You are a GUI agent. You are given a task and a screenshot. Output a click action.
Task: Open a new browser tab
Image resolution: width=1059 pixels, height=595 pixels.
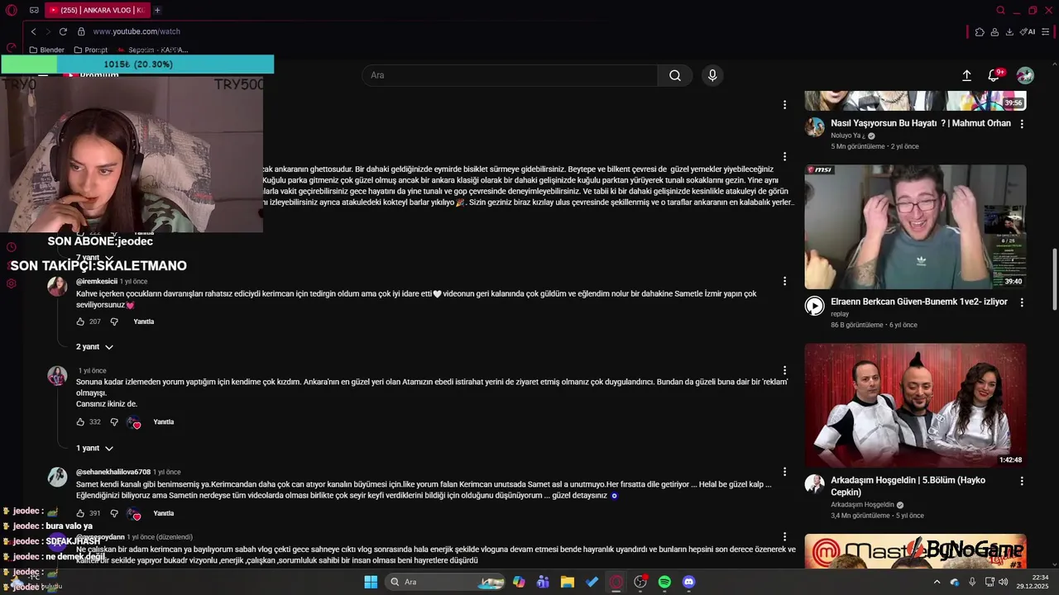tap(157, 11)
